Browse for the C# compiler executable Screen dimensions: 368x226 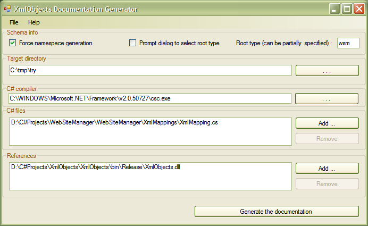pyautogui.click(x=327, y=98)
